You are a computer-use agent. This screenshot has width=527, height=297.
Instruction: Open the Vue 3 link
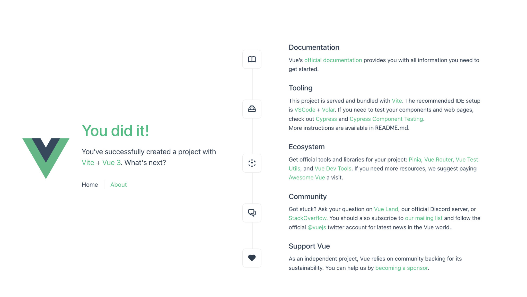(x=111, y=163)
